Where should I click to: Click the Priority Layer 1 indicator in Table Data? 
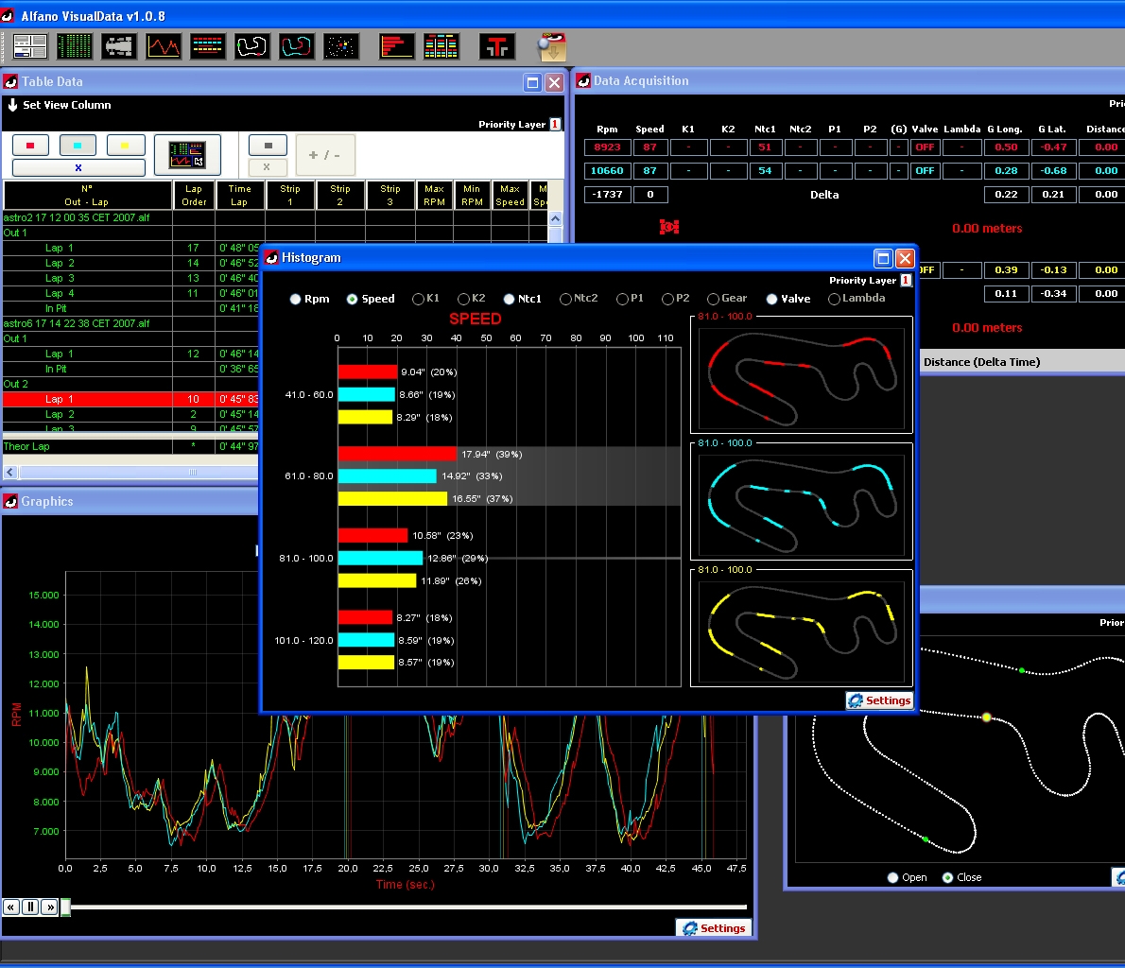coord(555,124)
